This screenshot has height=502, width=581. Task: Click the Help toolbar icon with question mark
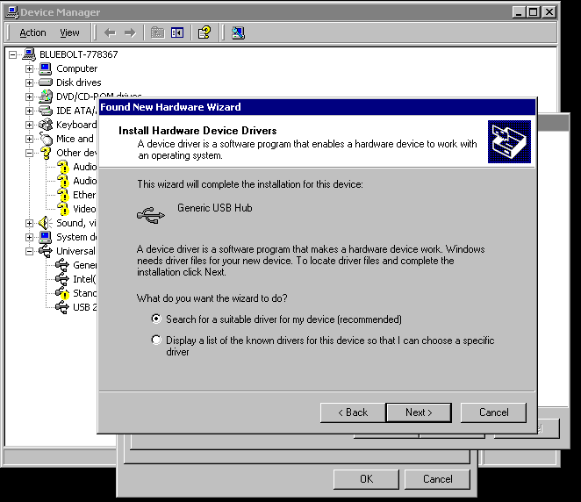click(204, 32)
